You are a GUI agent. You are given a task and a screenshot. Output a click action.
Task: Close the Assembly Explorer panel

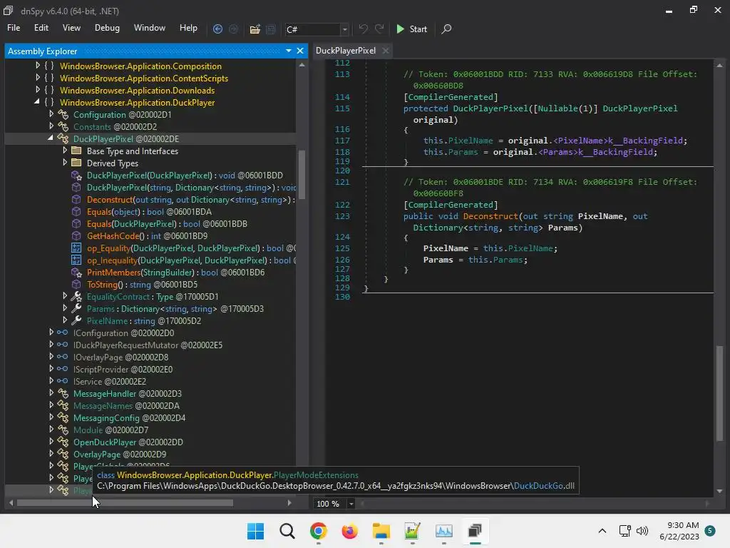click(x=300, y=51)
